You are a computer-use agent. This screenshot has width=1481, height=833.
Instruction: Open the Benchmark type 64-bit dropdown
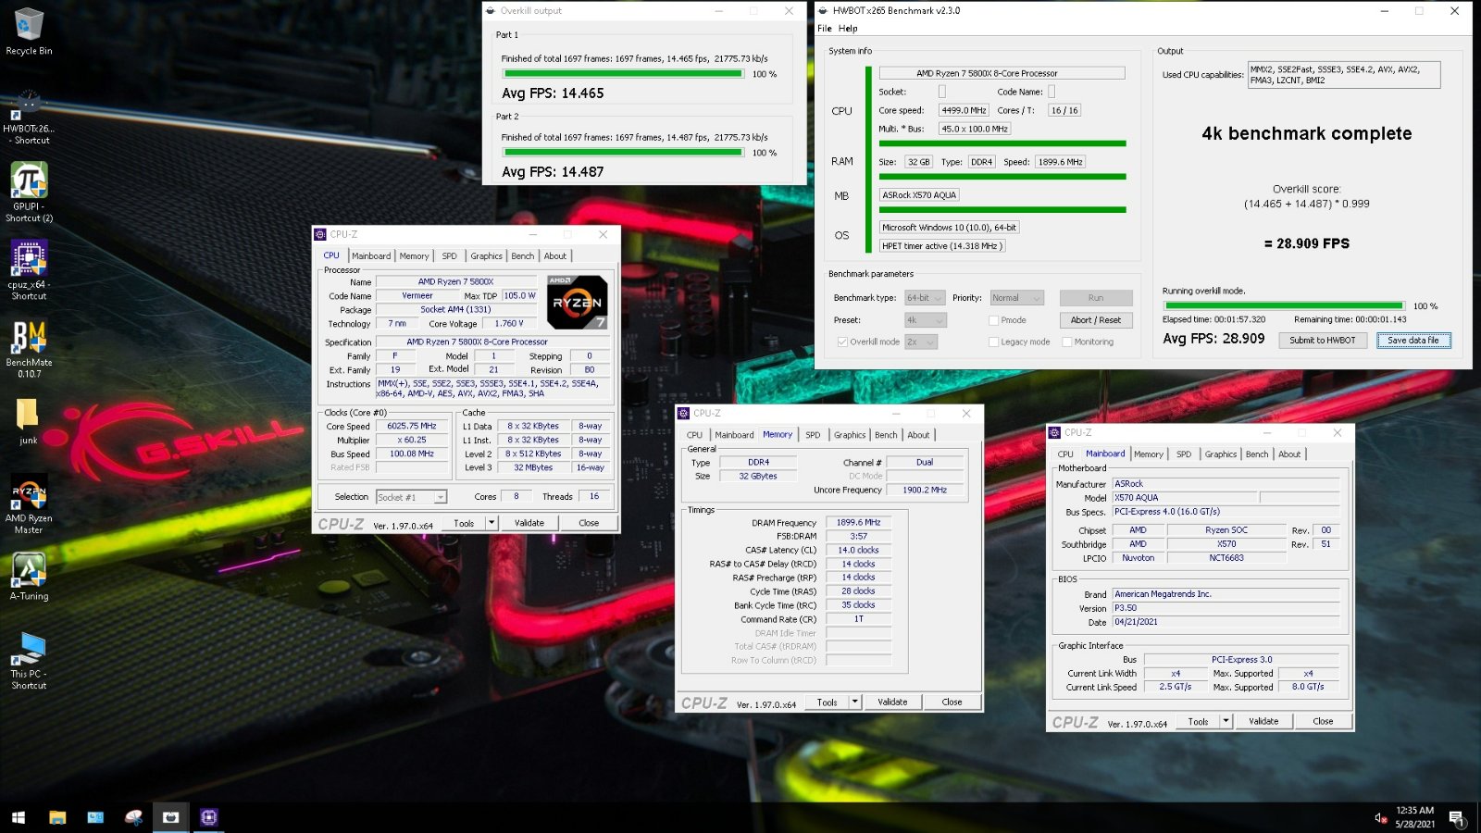(925, 298)
